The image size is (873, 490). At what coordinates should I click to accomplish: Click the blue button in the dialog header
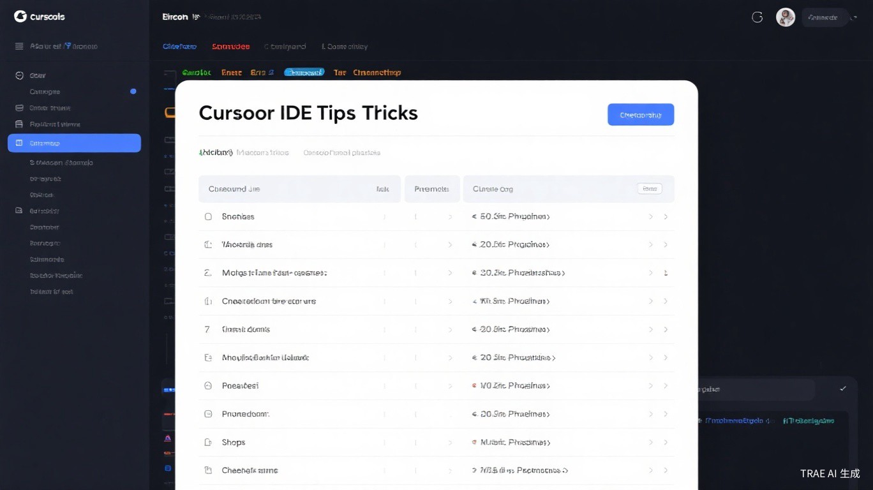pos(641,115)
